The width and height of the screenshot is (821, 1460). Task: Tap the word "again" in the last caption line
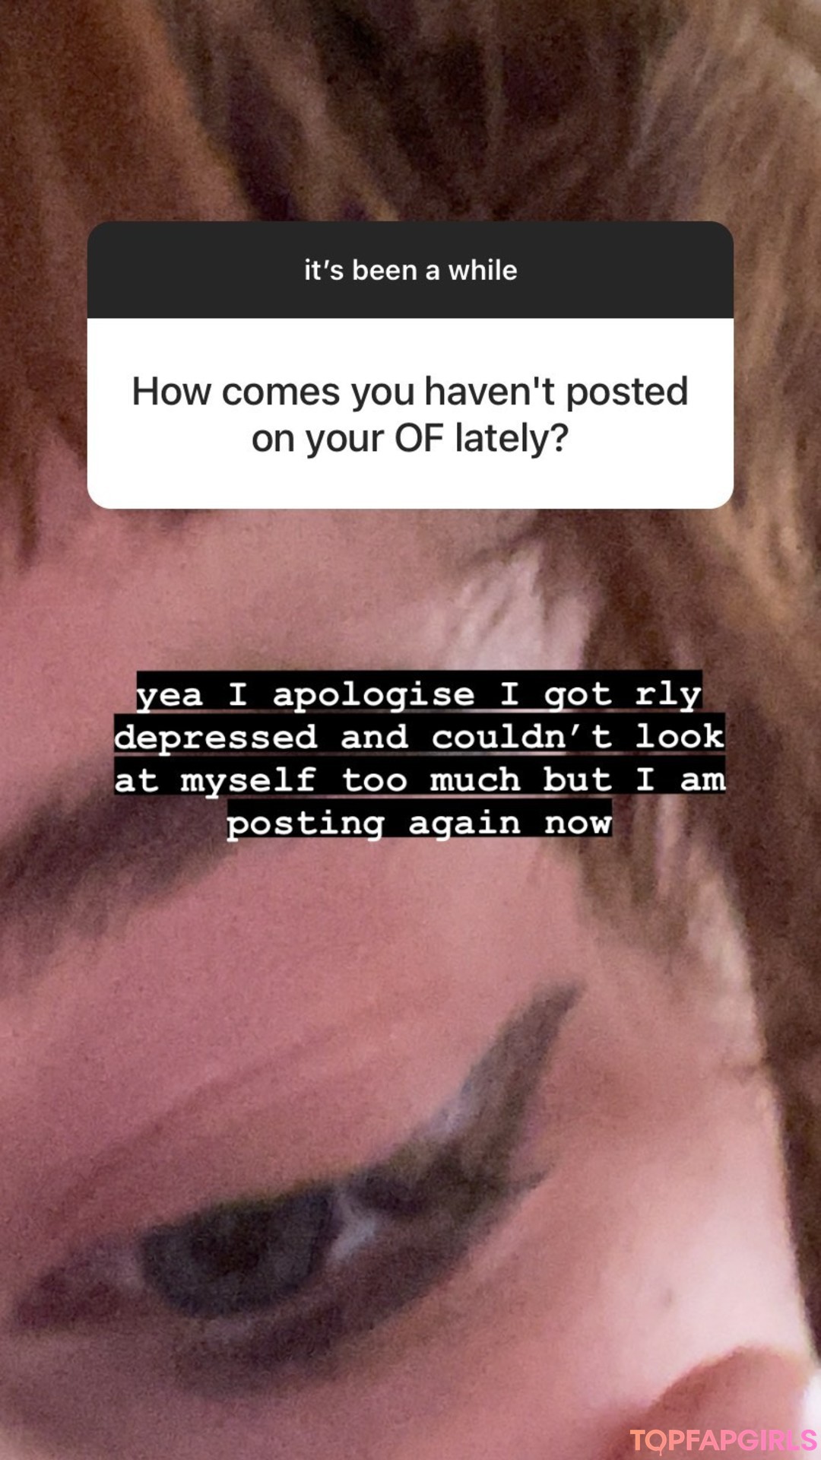click(x=464, y=823)
